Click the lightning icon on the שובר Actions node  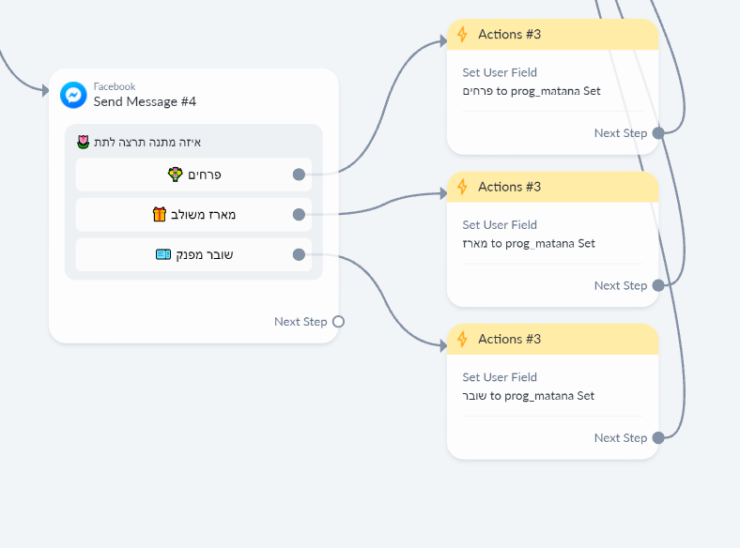(462, 339)
